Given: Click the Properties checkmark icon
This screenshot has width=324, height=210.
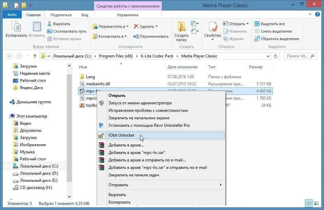Looking at the screenshot, I should pyautogui.click(x=213, y=27).
